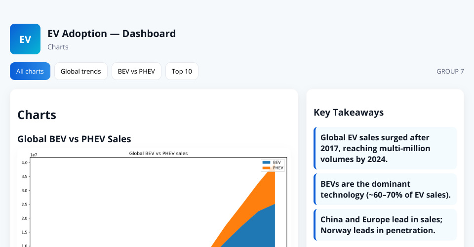Click the blue EV logo icon

[25, 39]
